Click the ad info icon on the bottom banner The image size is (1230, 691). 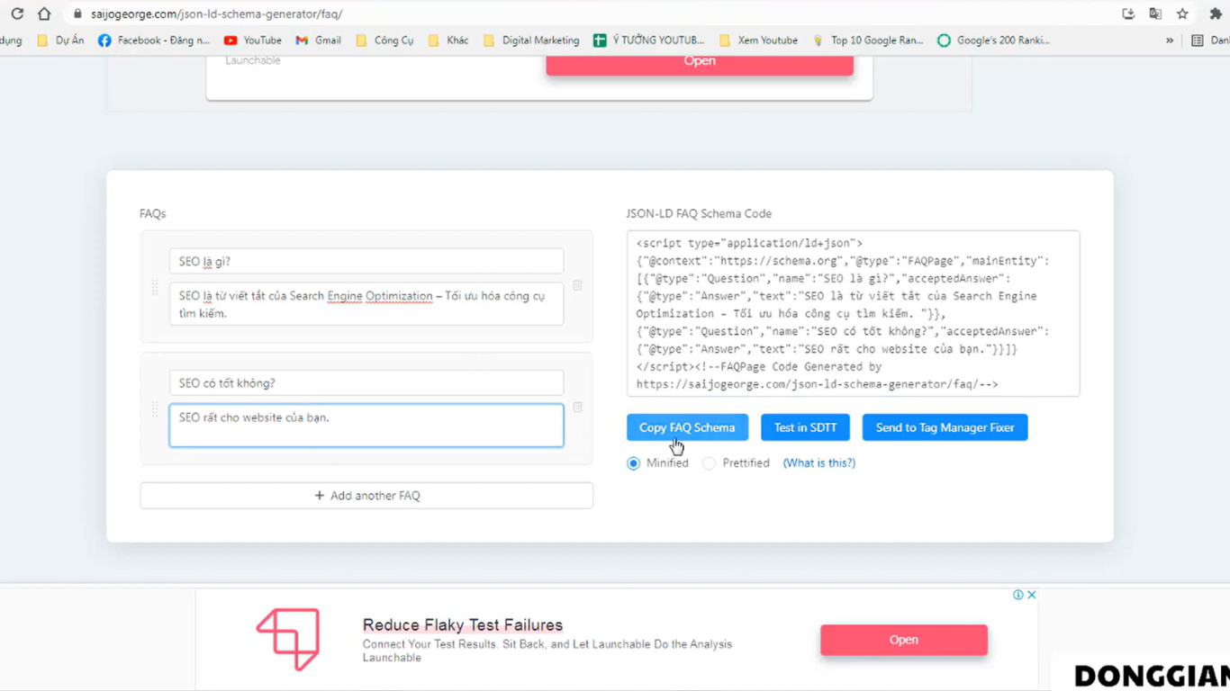click(1018, 595)
